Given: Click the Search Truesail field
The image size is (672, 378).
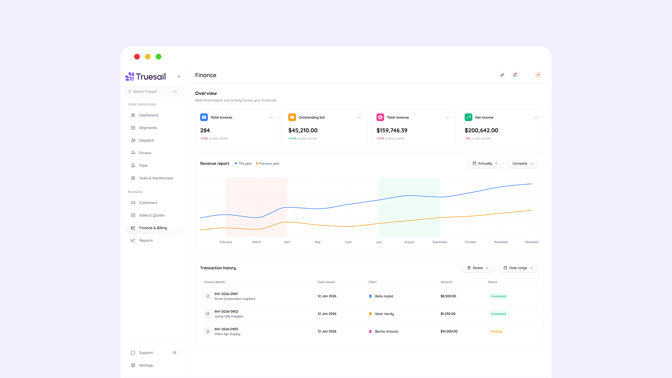Looking at the screenshot, I should coord(154,91).
